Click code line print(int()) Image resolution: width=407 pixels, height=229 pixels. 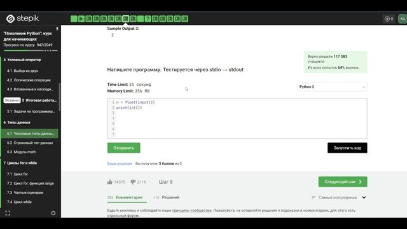129,108
